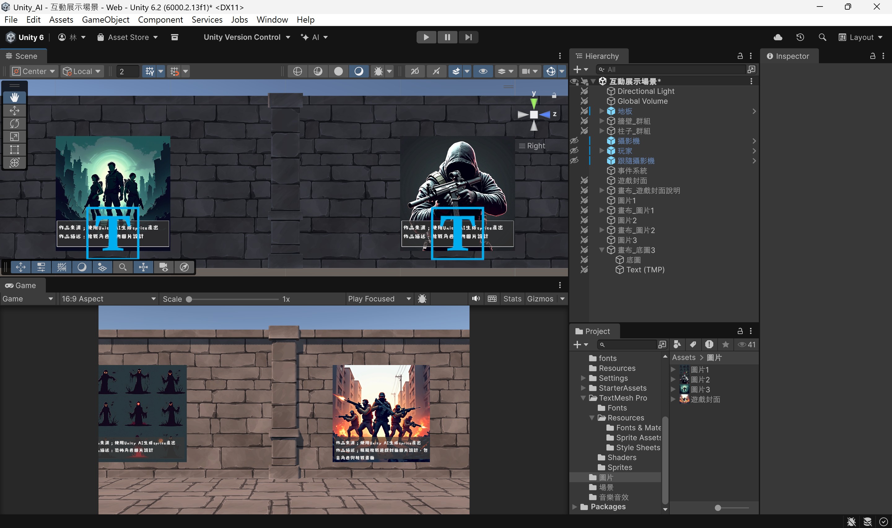
Task: Select the Rotate tool
Action: [15, 123]
